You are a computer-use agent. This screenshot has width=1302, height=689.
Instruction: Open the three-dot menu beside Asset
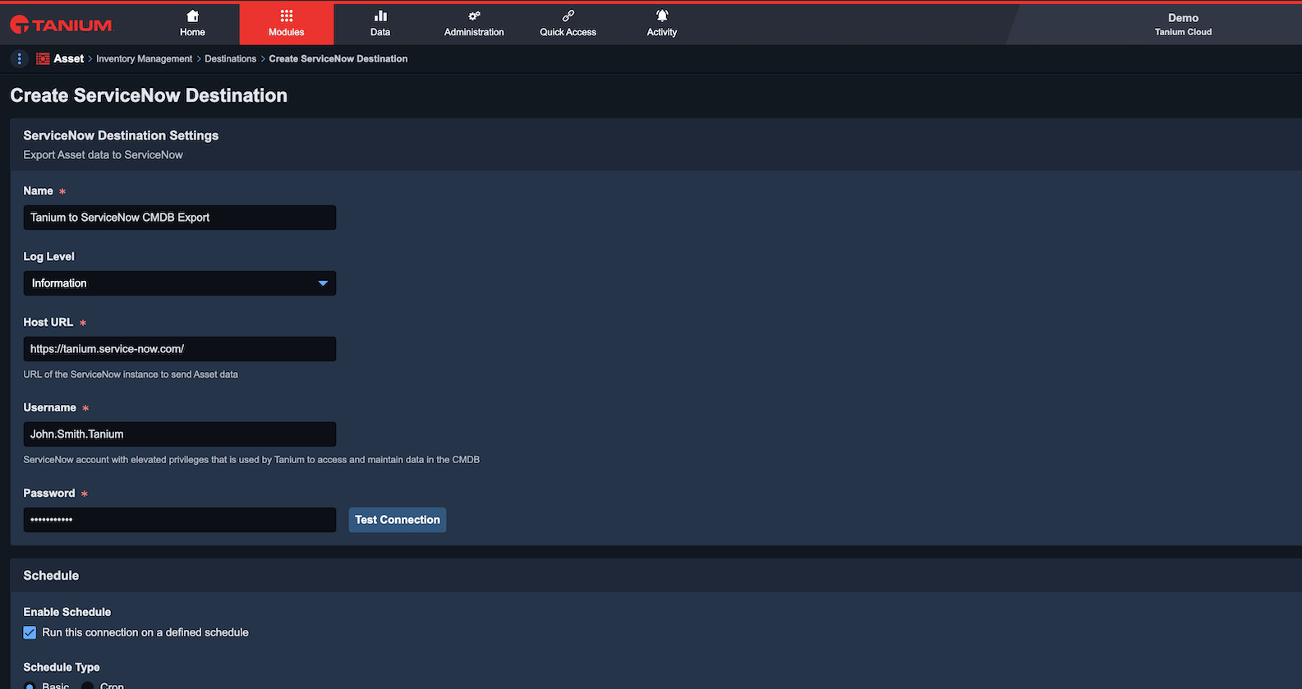[20, 59]
